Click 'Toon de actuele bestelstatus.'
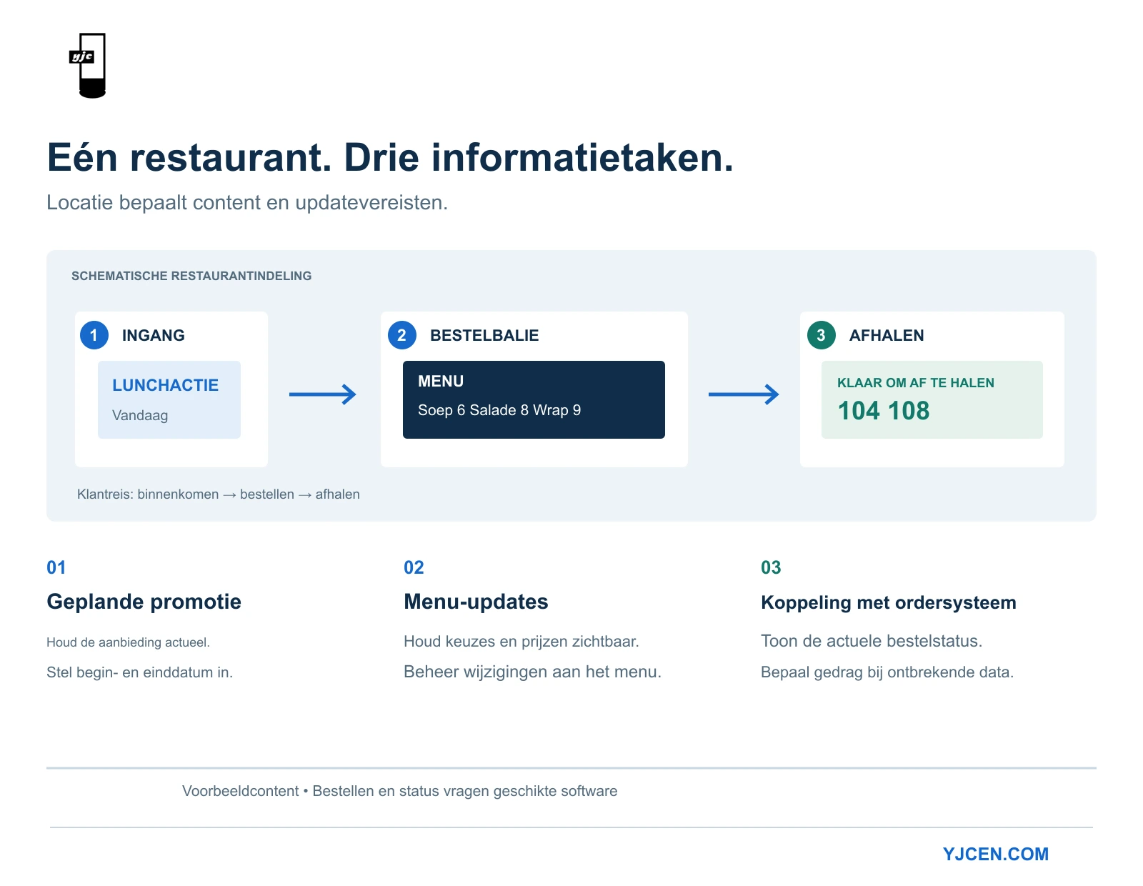Screen dimensions: 1143x886 click(872, 641)
